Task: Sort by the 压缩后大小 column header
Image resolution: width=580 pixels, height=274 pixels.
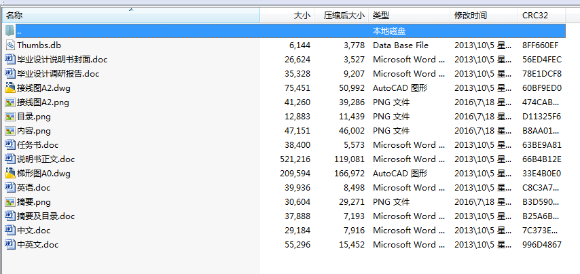Action: point(342,15)
